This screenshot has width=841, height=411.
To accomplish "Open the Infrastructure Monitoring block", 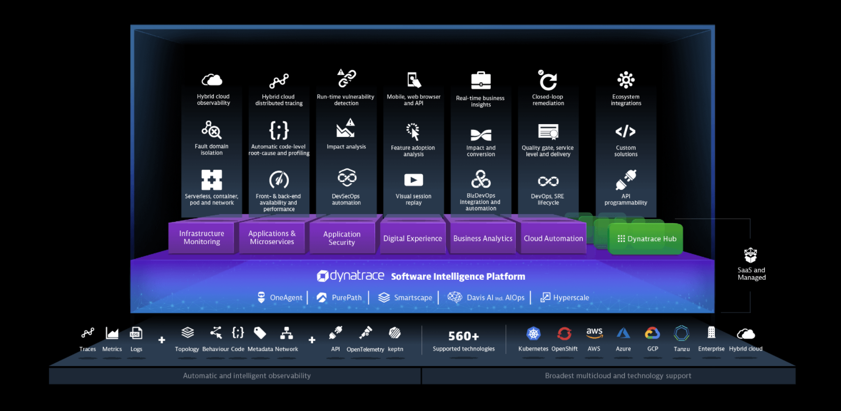I will tap(202, 238).
